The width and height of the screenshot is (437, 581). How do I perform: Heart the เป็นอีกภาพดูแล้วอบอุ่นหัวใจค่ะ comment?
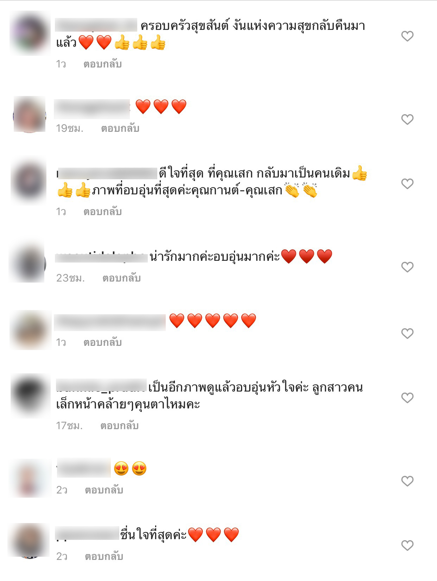pyautogui.click(x=407, y=398)
